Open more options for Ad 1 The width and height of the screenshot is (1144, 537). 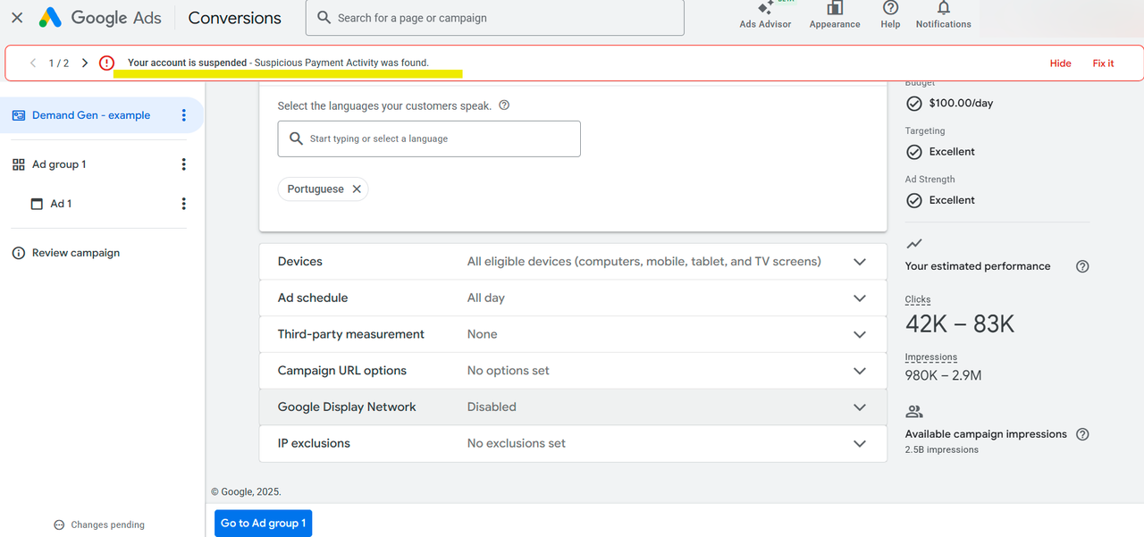[184, 204]
